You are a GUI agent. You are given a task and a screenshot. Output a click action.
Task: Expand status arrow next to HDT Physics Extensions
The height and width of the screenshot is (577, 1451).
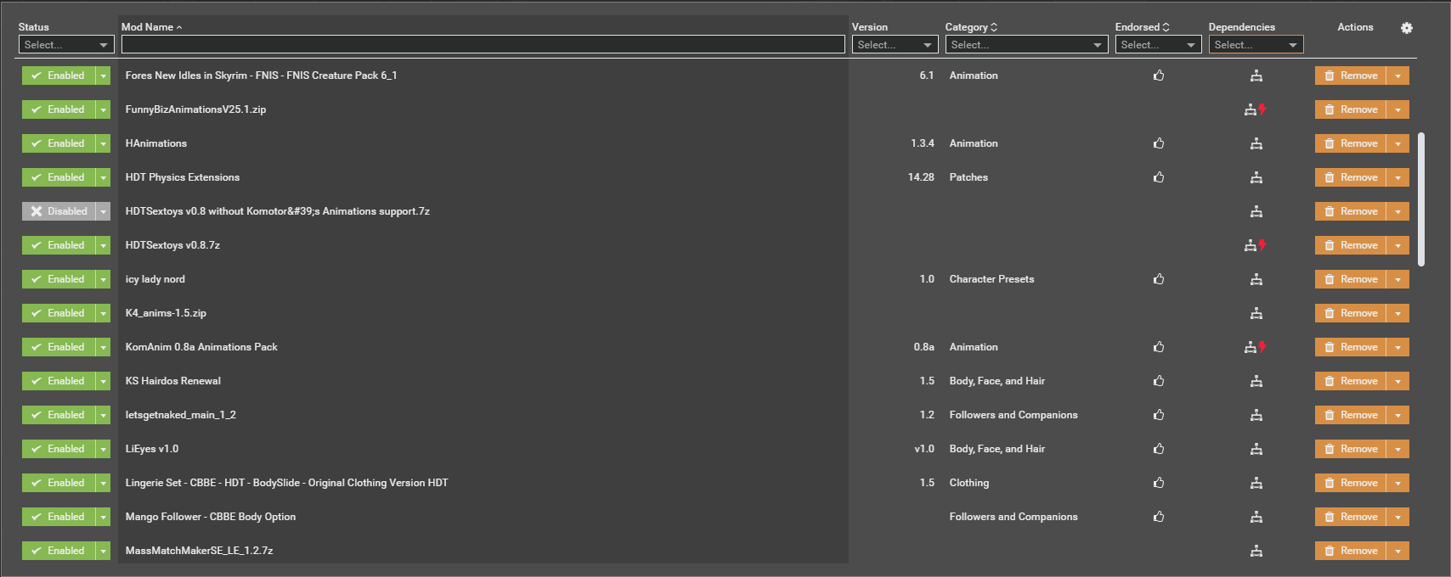[103, 177]
